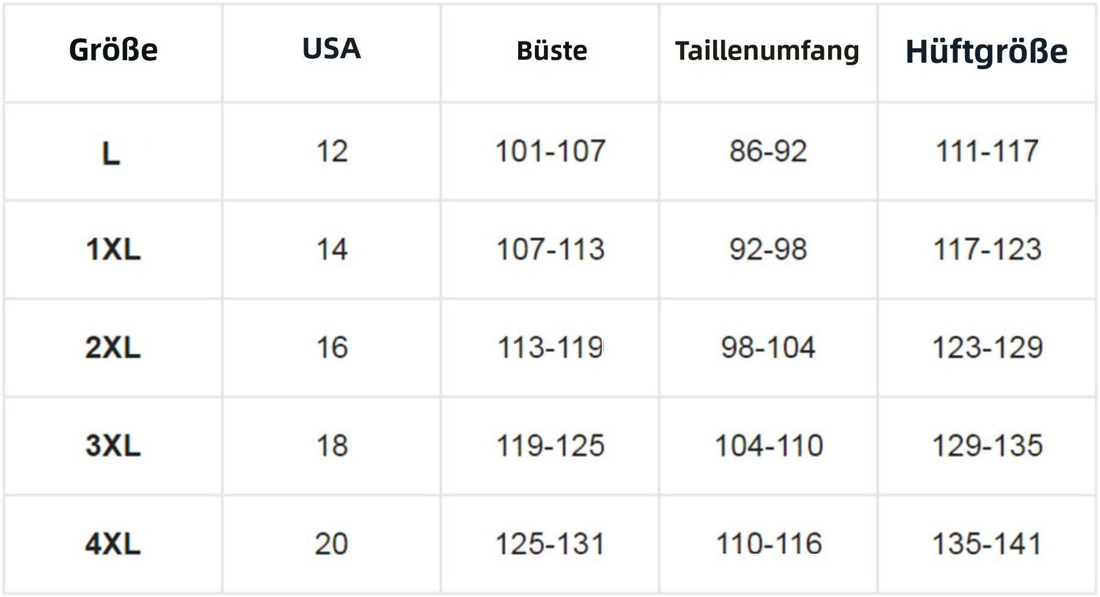
Task: Select bust value 101-107
Action: click(551, 151)
